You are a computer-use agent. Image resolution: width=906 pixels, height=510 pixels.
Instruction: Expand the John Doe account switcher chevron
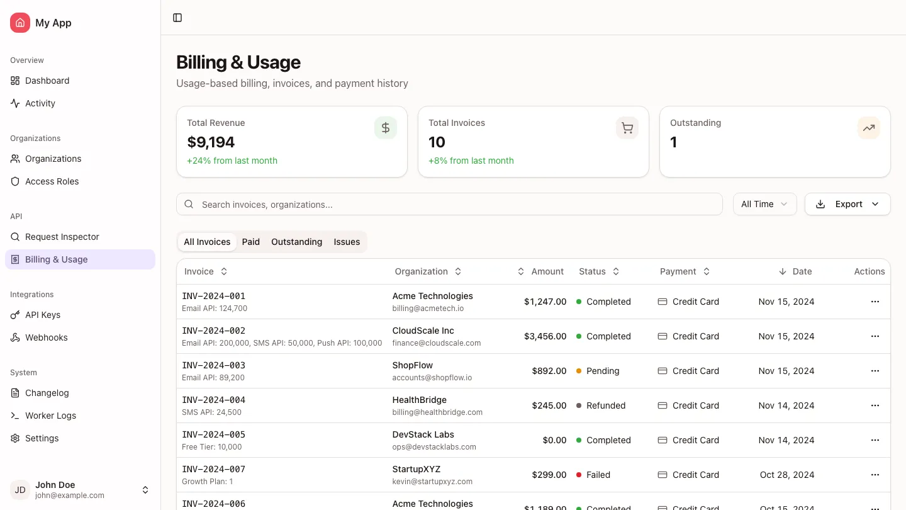click(x=145, y=489)
